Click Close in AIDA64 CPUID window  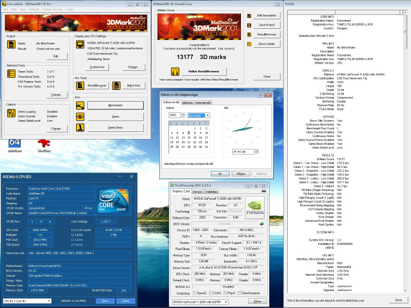(x=125, y=301)
